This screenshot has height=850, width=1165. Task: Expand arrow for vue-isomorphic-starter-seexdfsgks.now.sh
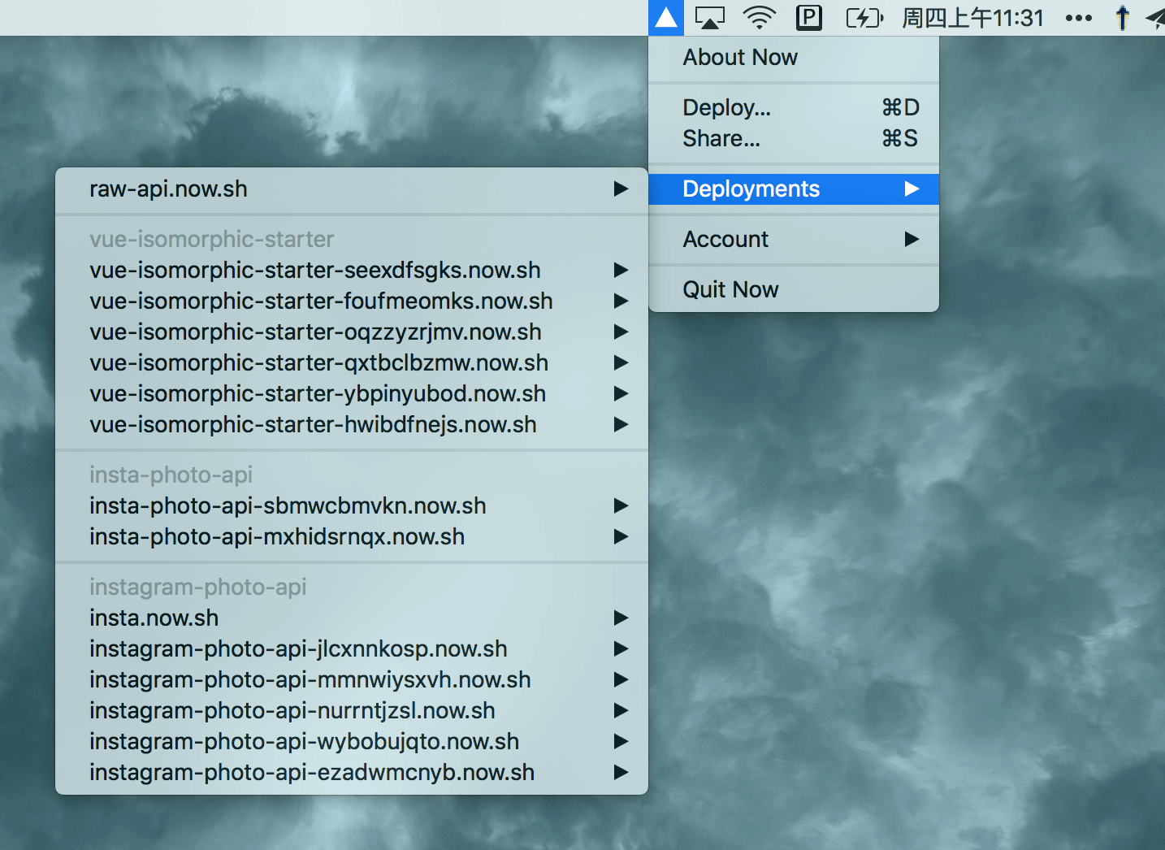(x=621, y=271)
